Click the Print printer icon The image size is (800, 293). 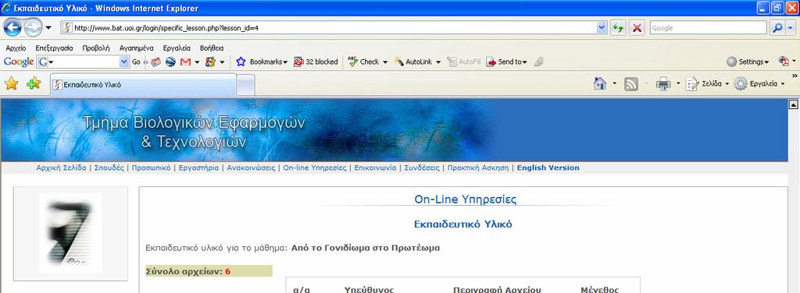click(662, 84)
